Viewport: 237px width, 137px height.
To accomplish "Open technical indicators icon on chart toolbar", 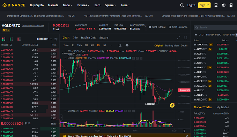I will click(120, 45).
